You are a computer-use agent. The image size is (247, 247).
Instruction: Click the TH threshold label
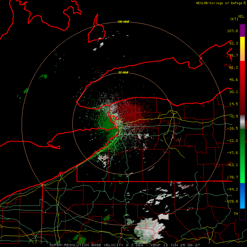(236, 214)
